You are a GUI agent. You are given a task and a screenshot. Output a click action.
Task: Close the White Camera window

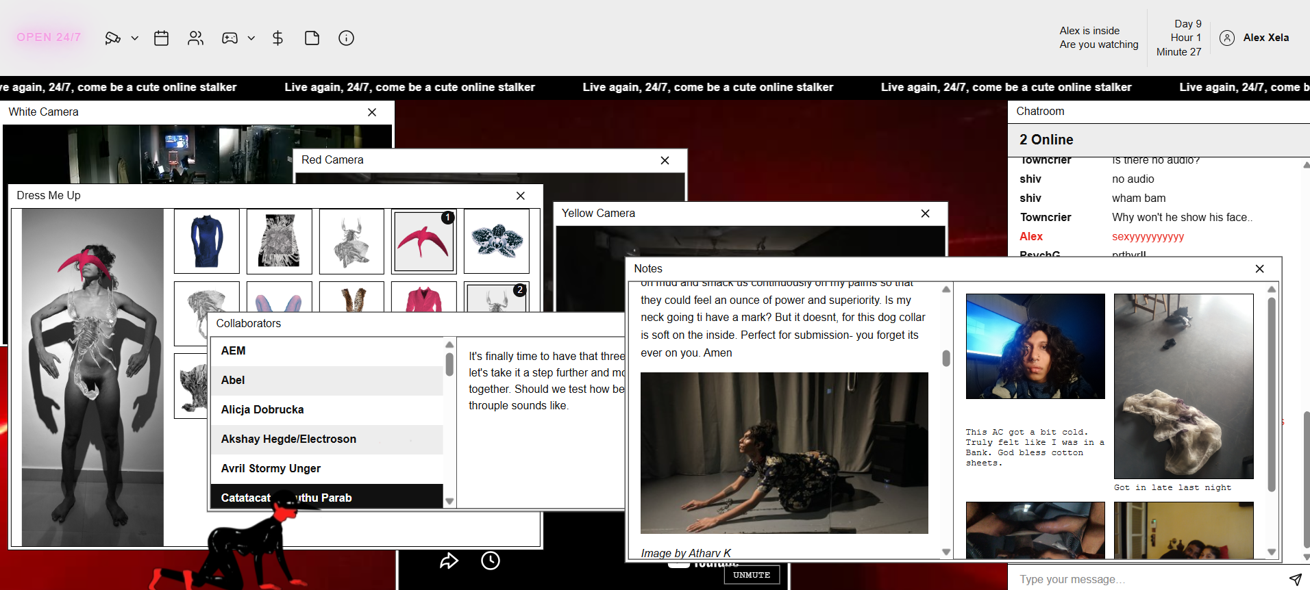(x=372, y=112)
